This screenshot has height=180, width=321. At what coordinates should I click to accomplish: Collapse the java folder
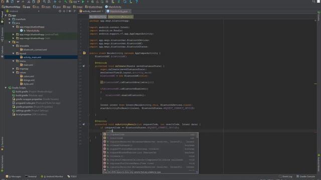pyautogui.click(x=10, y=23)
